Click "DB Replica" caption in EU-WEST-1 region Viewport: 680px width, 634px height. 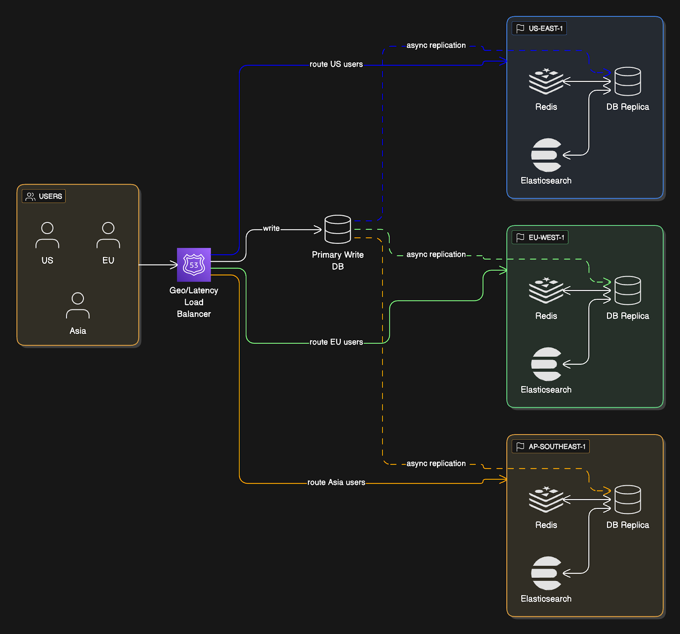[x=628, y=316]
